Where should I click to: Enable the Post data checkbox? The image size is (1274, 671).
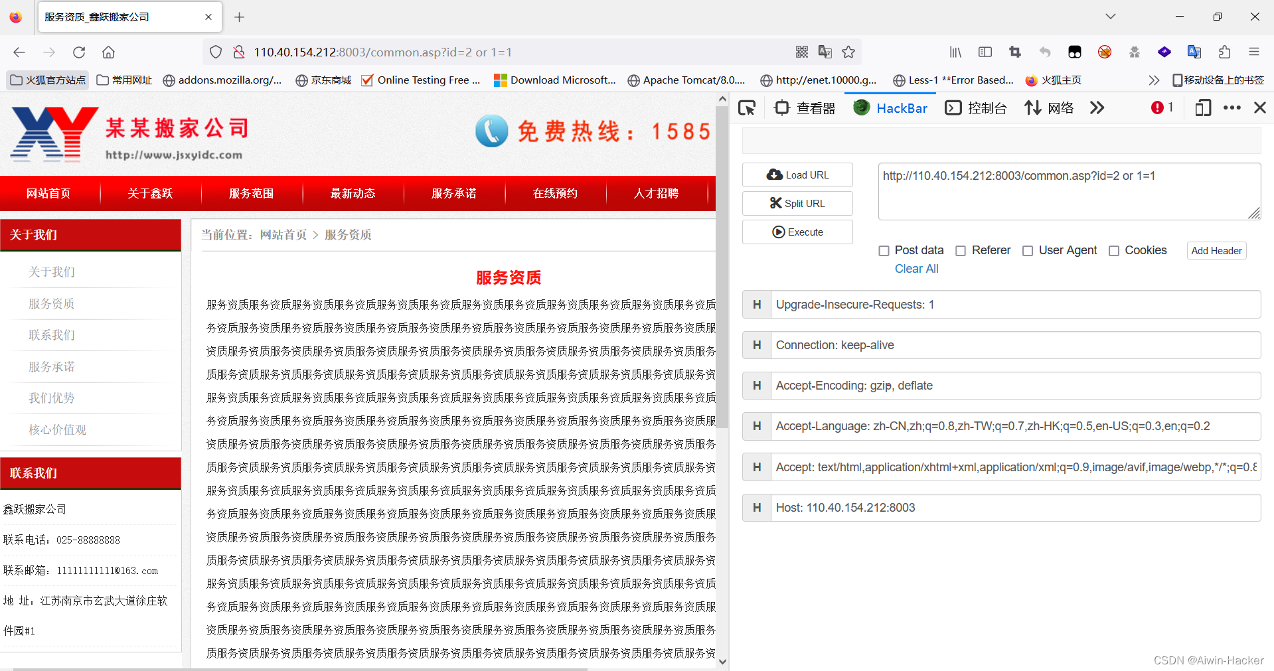[884, 251]
